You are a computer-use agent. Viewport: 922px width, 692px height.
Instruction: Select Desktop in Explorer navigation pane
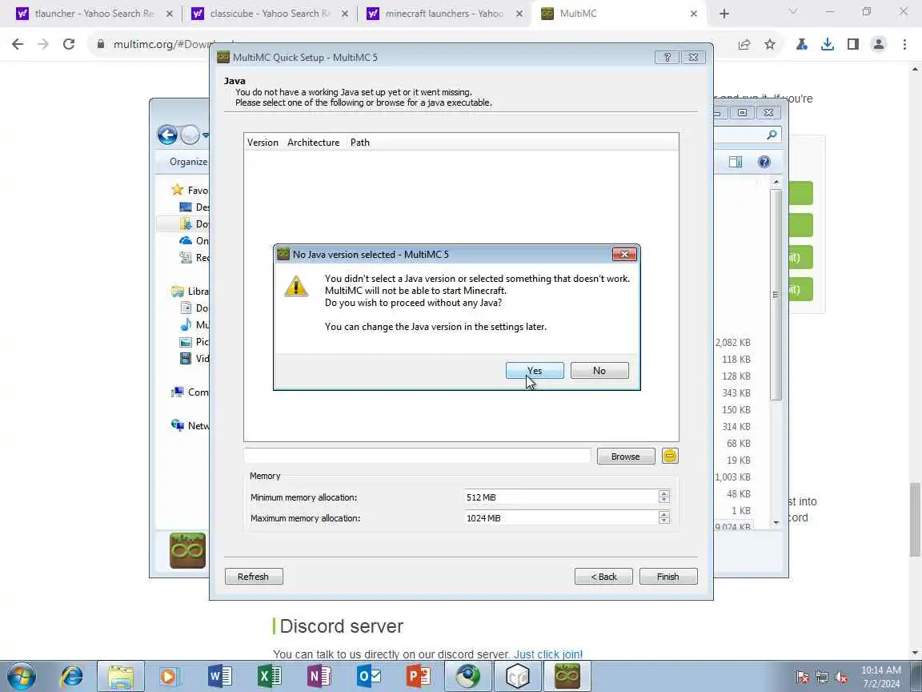[194, 207]
